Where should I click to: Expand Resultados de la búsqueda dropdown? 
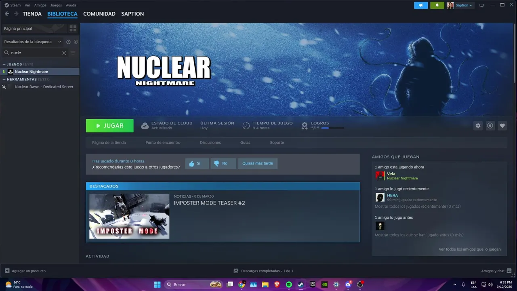coord(32,42)
